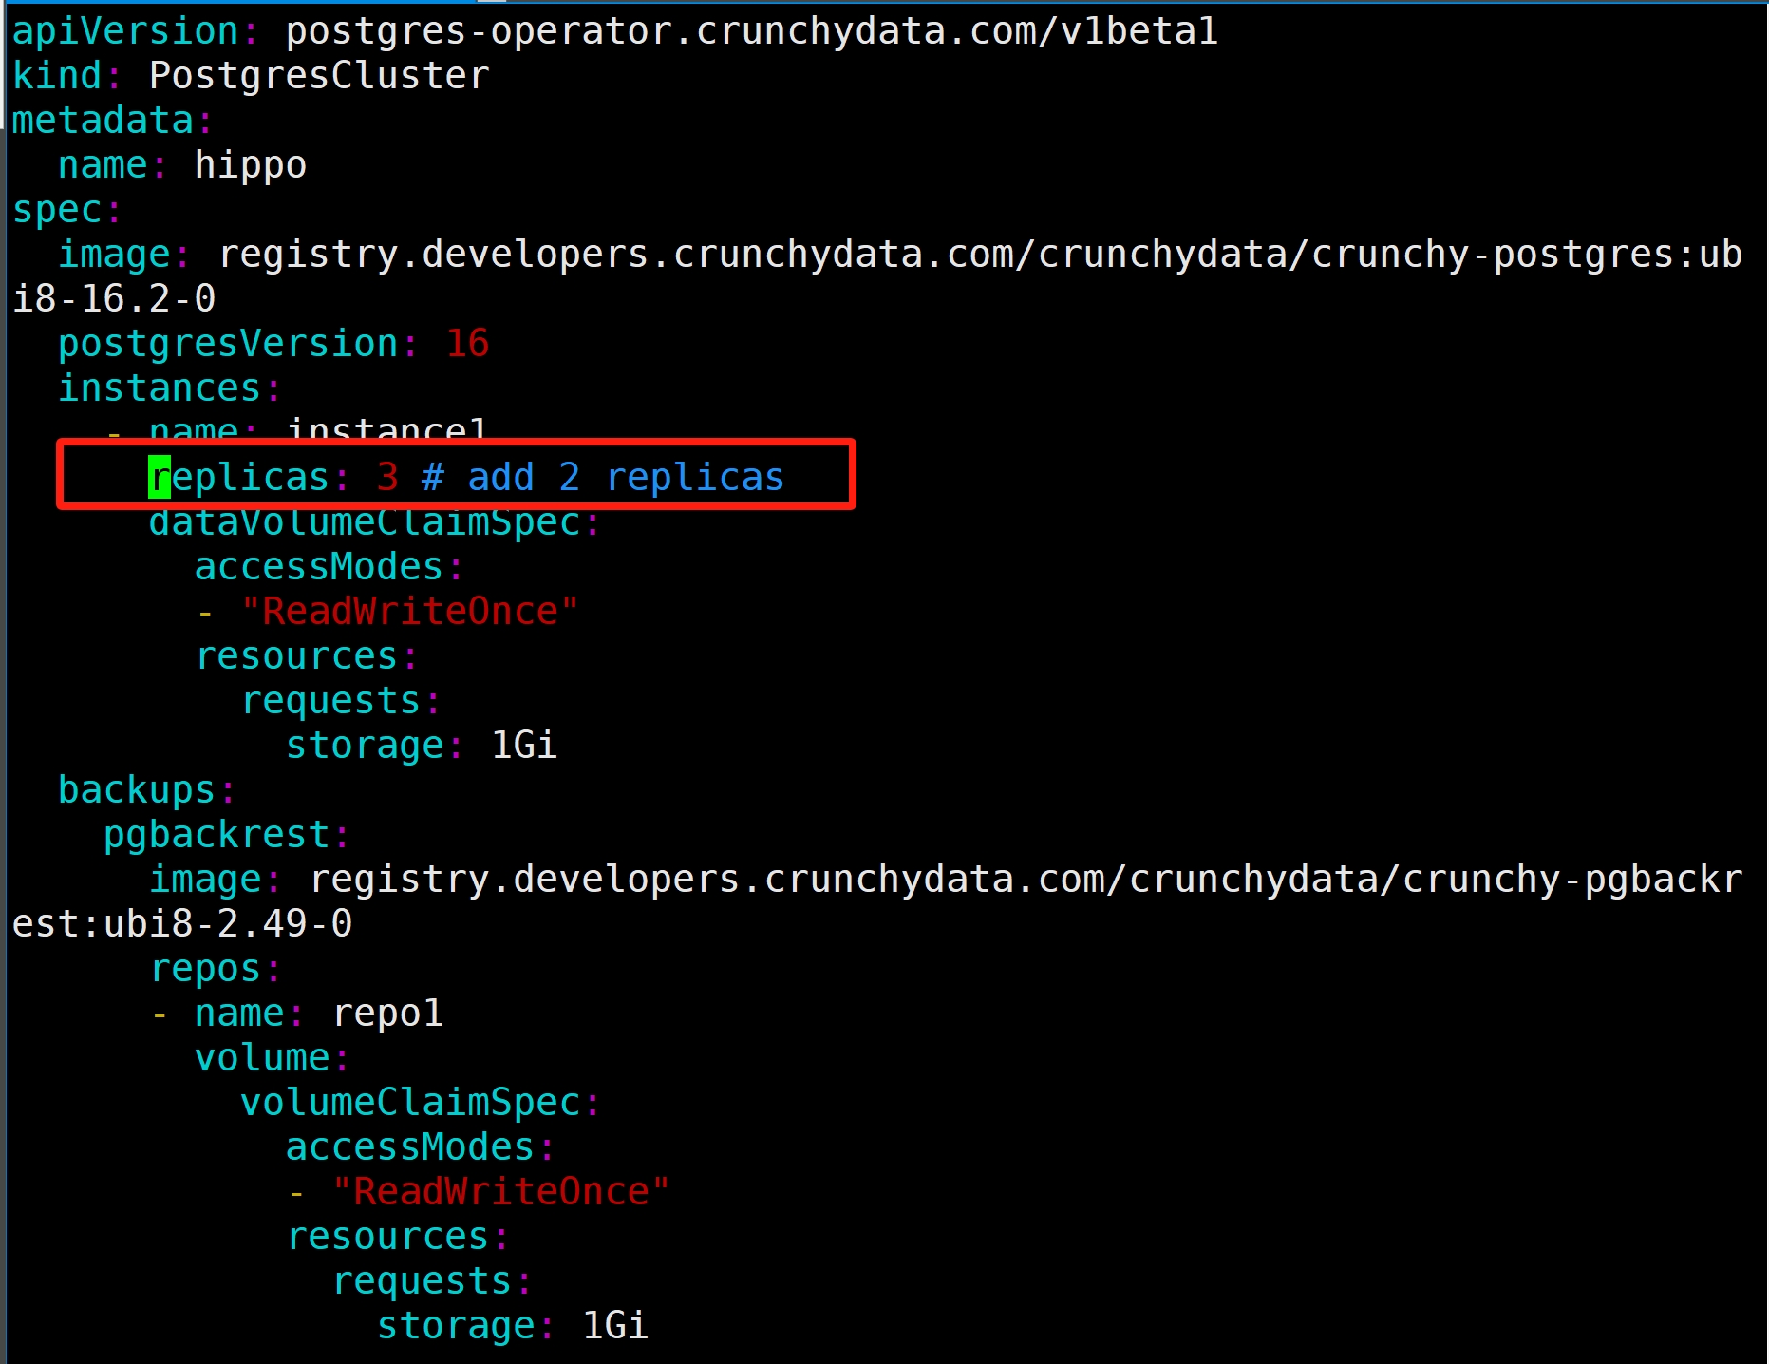Click the postgresVersion value 16
1769x1364 pixels.
click(x=467, y=344)
